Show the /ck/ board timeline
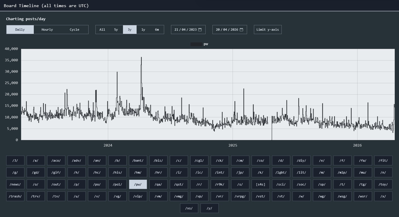 click(220, 160)
